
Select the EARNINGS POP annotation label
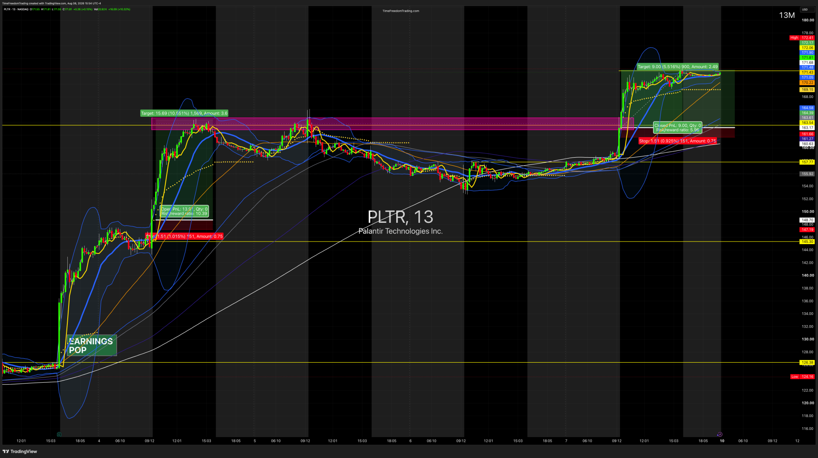click(92, 346)
